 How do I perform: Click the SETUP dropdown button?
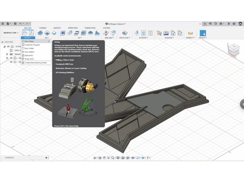[28, 38]
